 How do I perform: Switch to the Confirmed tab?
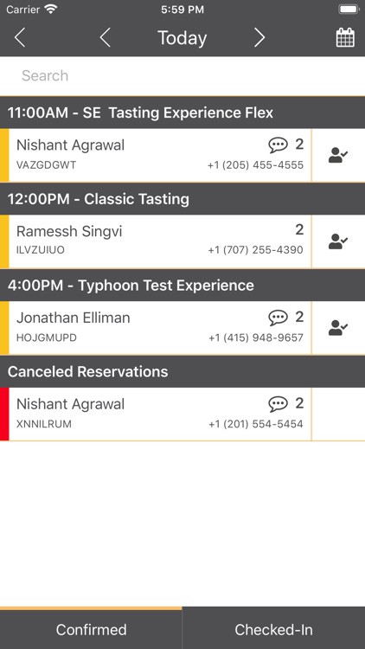(91, 629)
